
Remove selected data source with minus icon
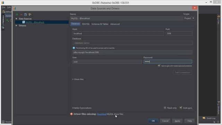click(21, 15)
